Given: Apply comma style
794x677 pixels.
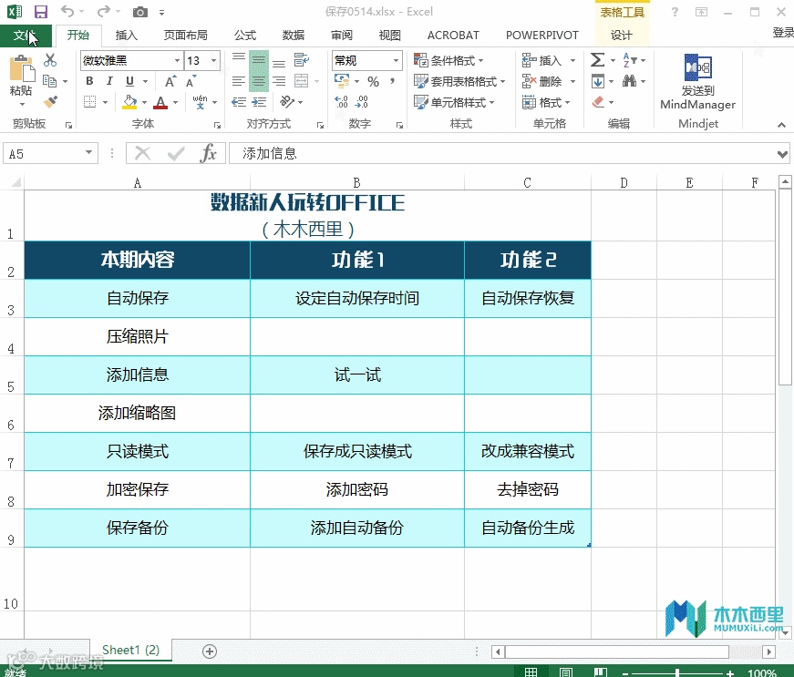Looking at the screenshot, I should coord(393,81).
